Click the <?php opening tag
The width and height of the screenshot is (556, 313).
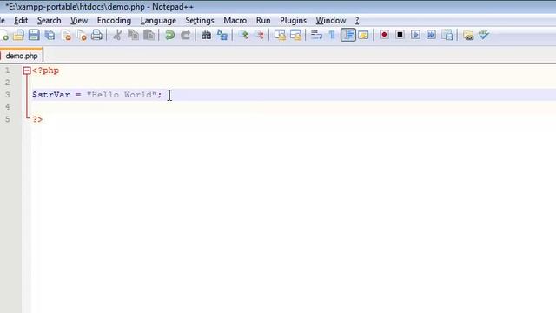click(46, 70)
